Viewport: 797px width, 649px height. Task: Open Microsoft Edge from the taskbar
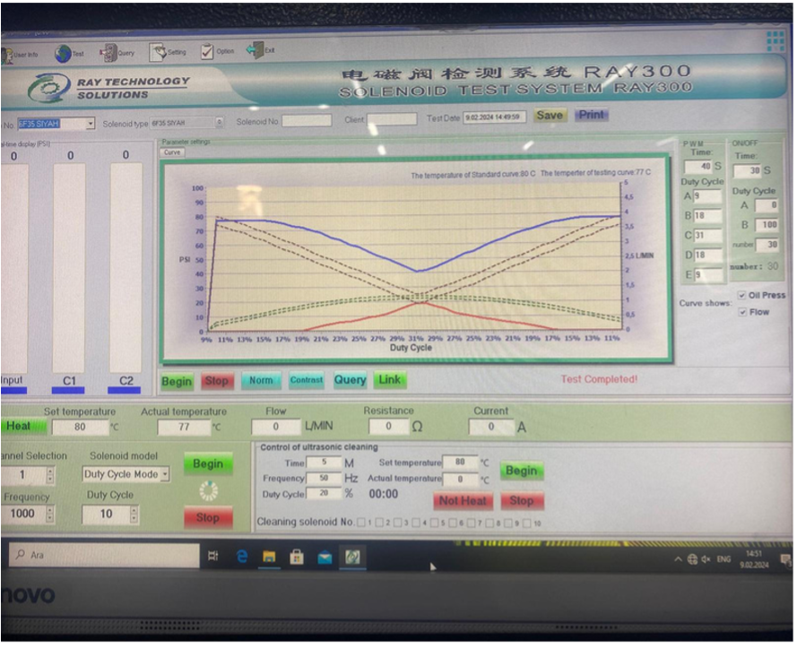point(242,557)
